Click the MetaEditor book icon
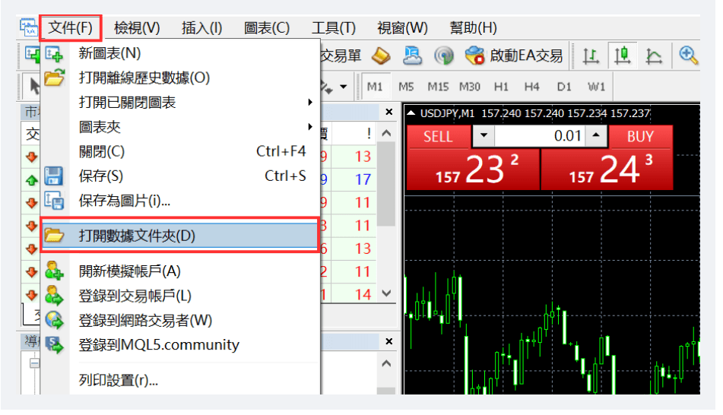This screenshot has height=415, width=723. pyautogui.click(x=381, y=55)
